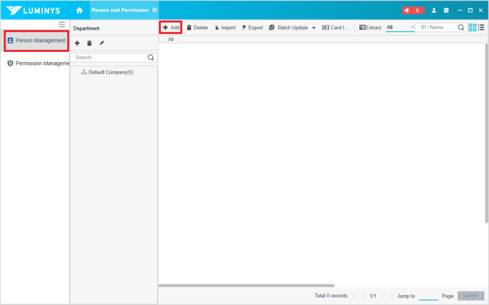Click the Card Issuing toolbar button
The width and height of the screenshot is (489, 305).
point(336,27)
